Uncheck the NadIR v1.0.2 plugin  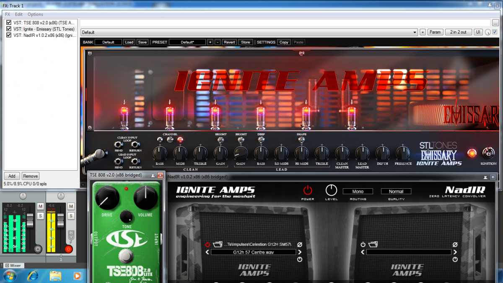coord(9,35)
